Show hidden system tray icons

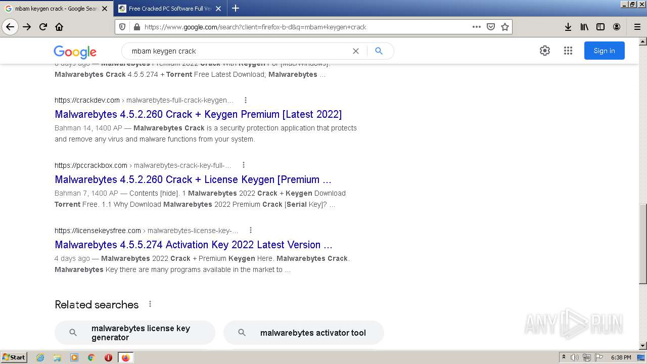pyautogui.click(x=564, y=357)
